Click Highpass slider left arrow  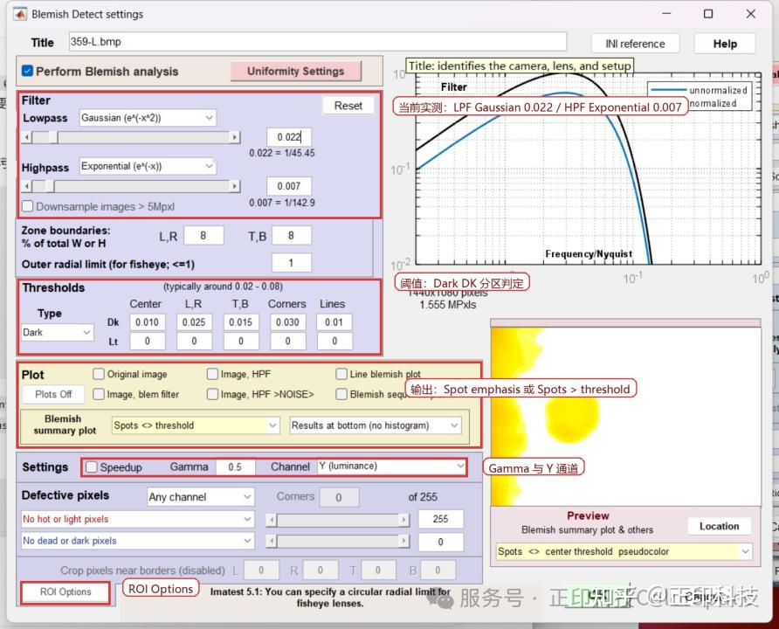27,186
